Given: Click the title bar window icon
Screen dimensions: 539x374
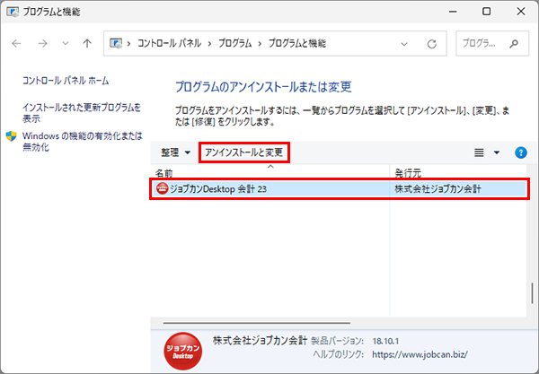Looking at the screenshot, I should click(13, 12).
